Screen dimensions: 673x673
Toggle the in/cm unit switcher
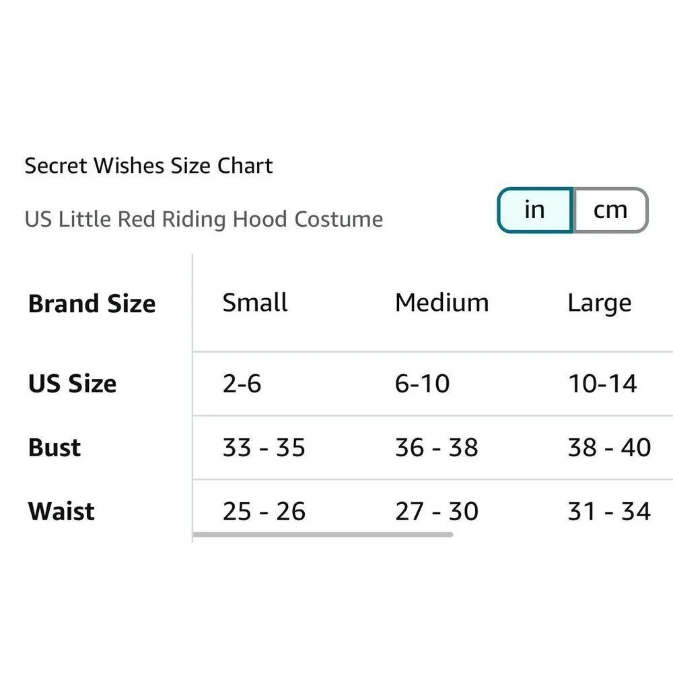click(x=572, y=210)
